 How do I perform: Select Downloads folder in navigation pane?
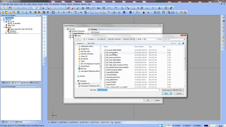pos(84,59)
